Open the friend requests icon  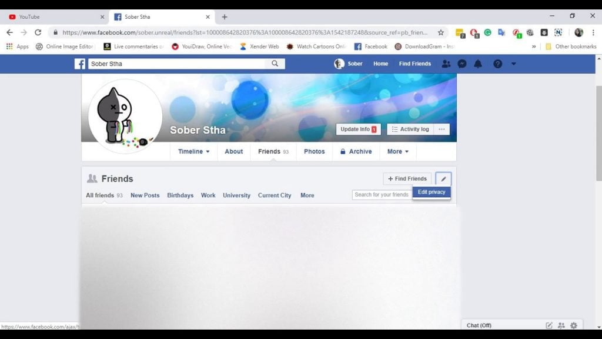446,64
